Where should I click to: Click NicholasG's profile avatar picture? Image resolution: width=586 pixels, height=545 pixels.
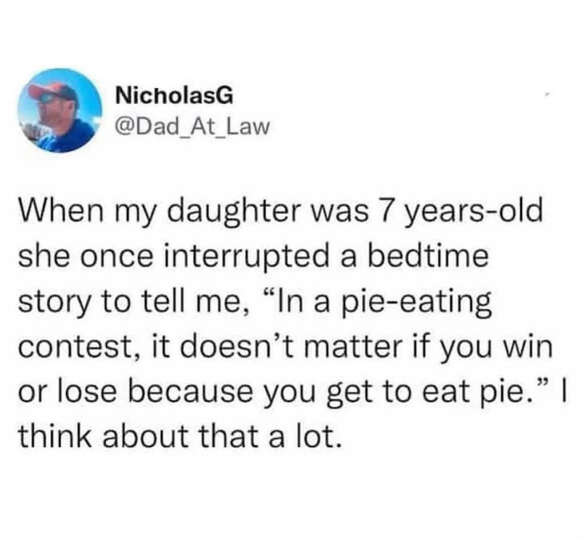(60, 110)
